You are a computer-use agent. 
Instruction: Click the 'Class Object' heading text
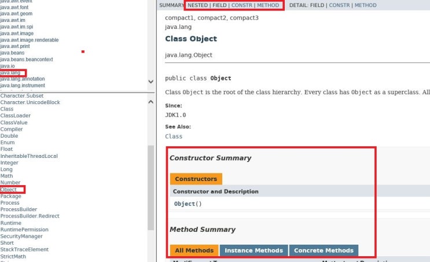pyautogui.click(x=191, y=39)
